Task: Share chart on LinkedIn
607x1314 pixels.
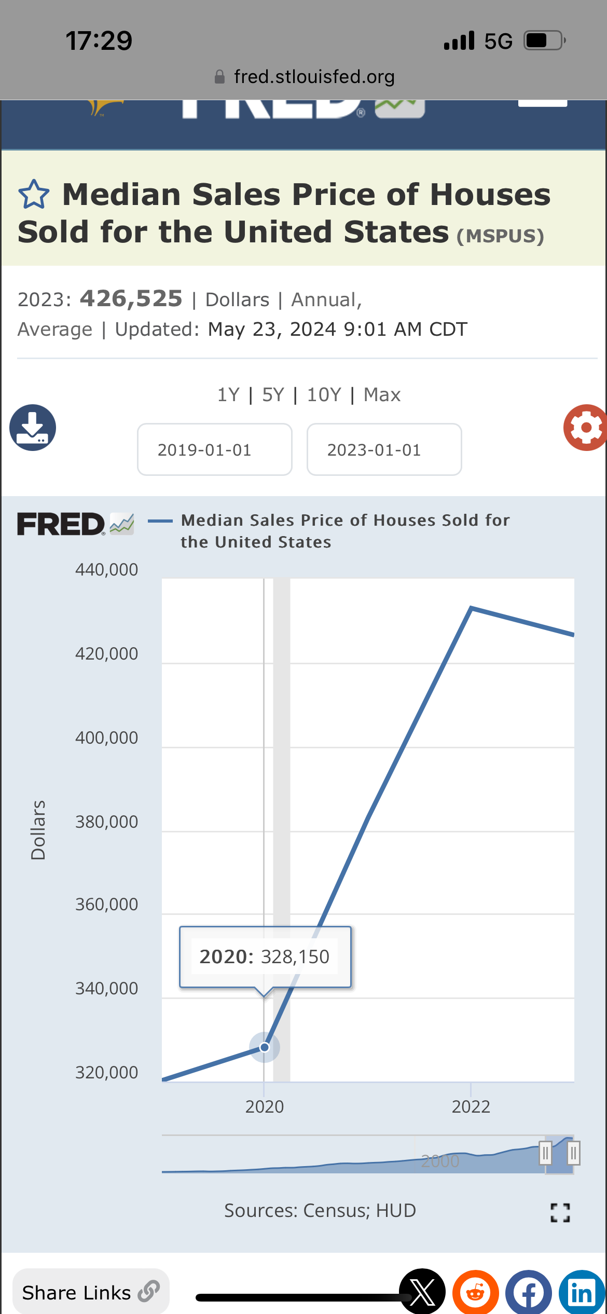Action: pos(582,1293)
